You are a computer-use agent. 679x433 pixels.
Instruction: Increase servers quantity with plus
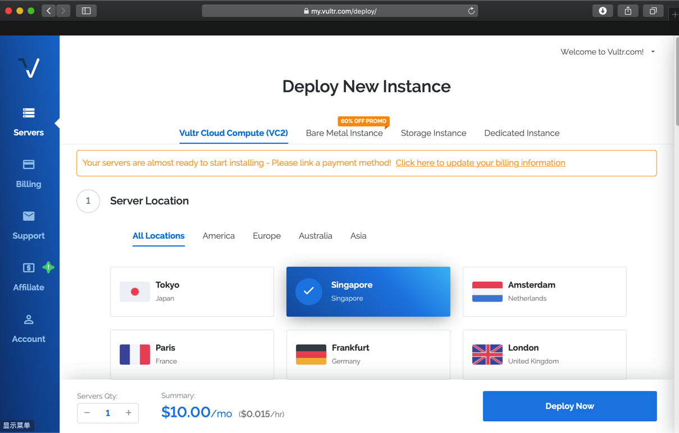click(x=129, y=413)
